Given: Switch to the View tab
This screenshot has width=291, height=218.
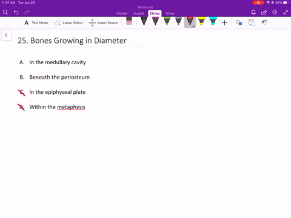Looking at the screenshot, I should [170, 13].
